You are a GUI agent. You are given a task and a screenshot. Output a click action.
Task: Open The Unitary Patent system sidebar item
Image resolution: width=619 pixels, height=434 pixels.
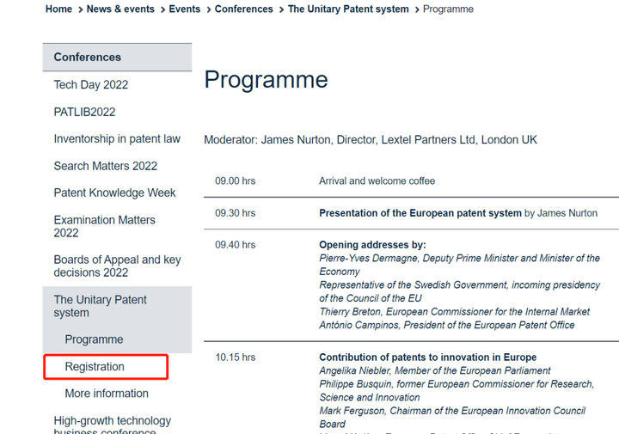pyautogui.click(x=100, y=306)
